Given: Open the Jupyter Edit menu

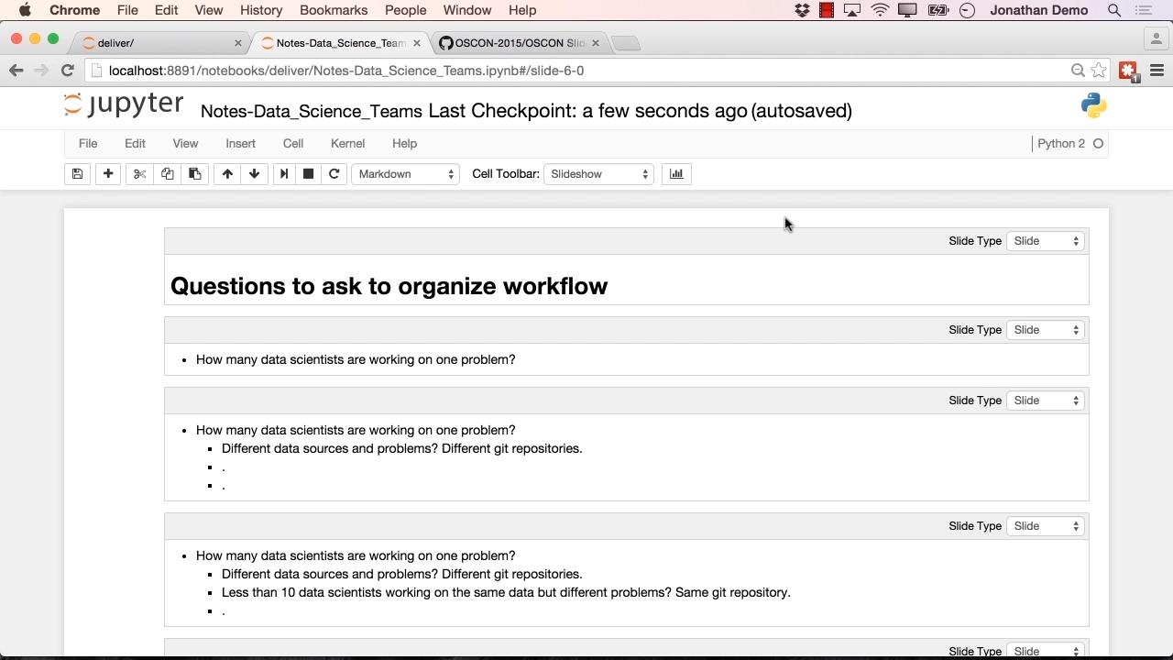Looking at the screenshot, I should coord(135,144).
